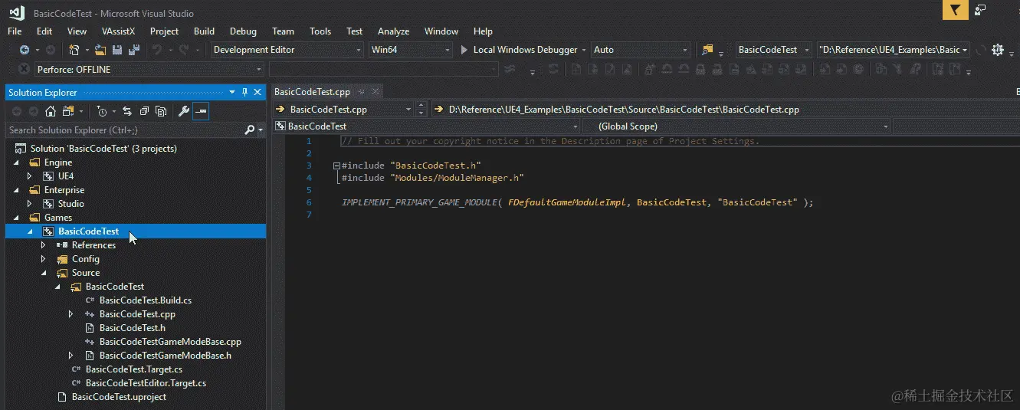Open the Development Editor configuration dropdown
Viewport: 1020px width, 410px height.
[x=287, y=50]
